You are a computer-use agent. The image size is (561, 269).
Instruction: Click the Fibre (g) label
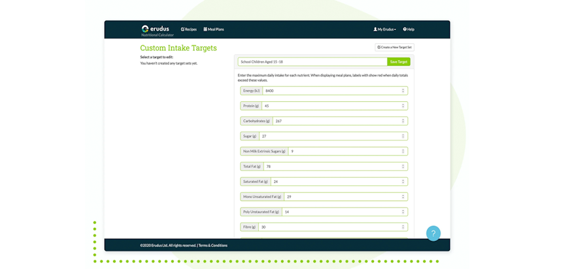(249, 227)
